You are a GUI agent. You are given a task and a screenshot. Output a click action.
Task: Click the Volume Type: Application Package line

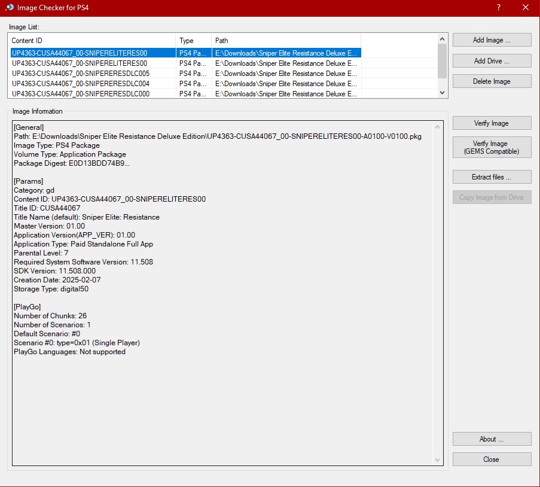(70, 154)
